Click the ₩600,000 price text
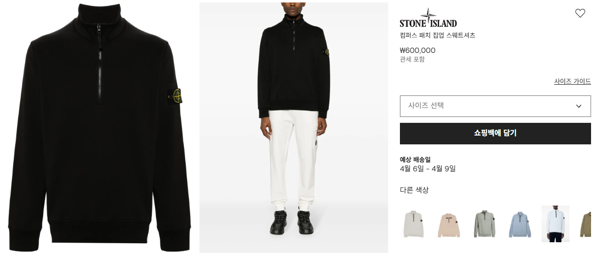The width and height of the screenshot is (594, 254). [418, 50]
